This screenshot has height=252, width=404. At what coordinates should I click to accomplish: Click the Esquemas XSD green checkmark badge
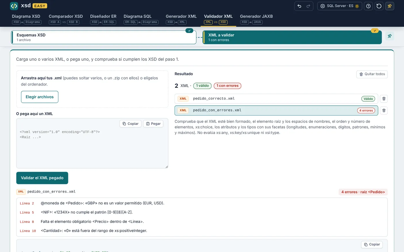pyautogui.click(x=189, y=31)
